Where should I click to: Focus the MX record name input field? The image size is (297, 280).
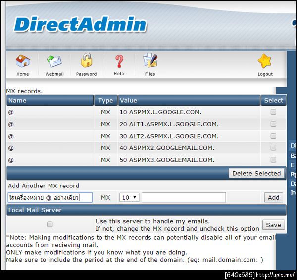(50, 197)
